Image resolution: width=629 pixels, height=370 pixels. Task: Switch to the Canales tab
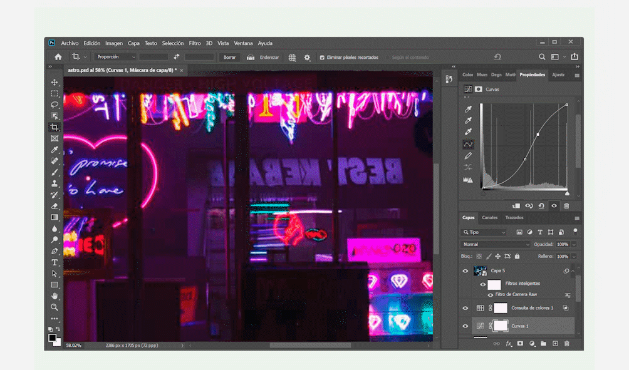(489, 218)
